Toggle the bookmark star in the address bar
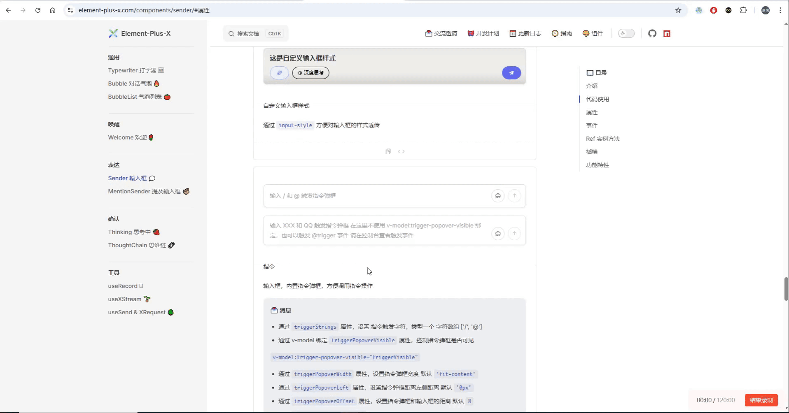This screenshot has height=413, width=789. (678, 10)
